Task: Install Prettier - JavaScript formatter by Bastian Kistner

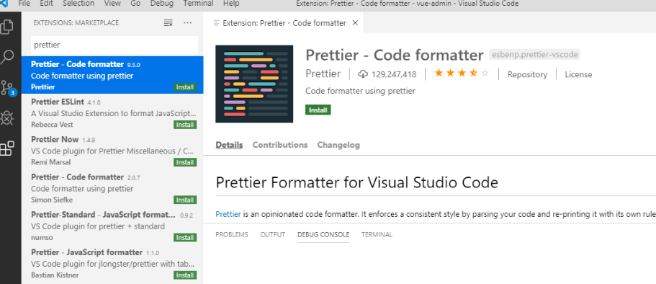Action: 185,275
